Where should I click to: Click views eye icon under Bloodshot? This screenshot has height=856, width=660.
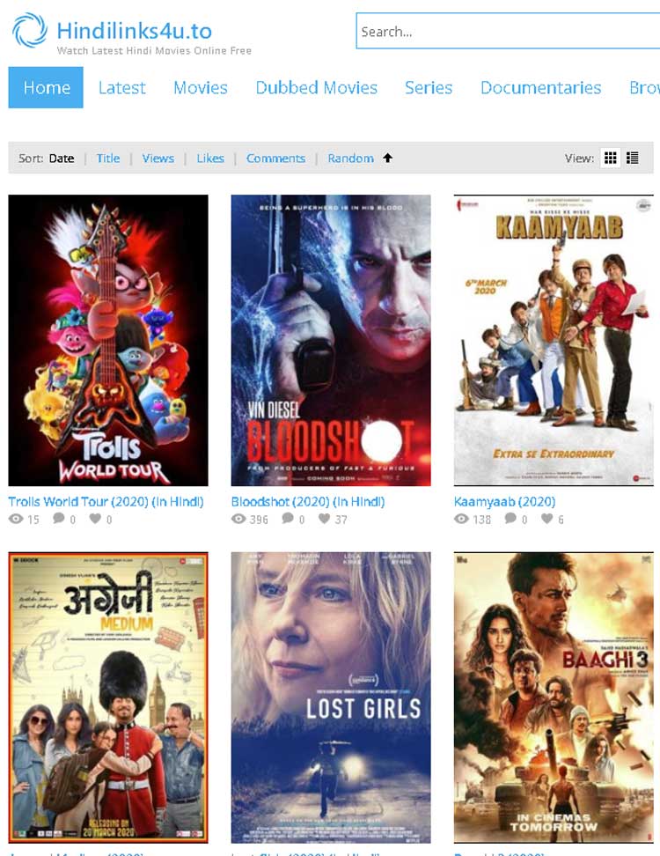(x=238, y=519)
